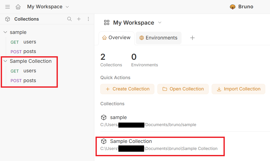Collapse the Sample Collection tree node
This screenshot has height=161, width=270.
[x=5, y=61]
